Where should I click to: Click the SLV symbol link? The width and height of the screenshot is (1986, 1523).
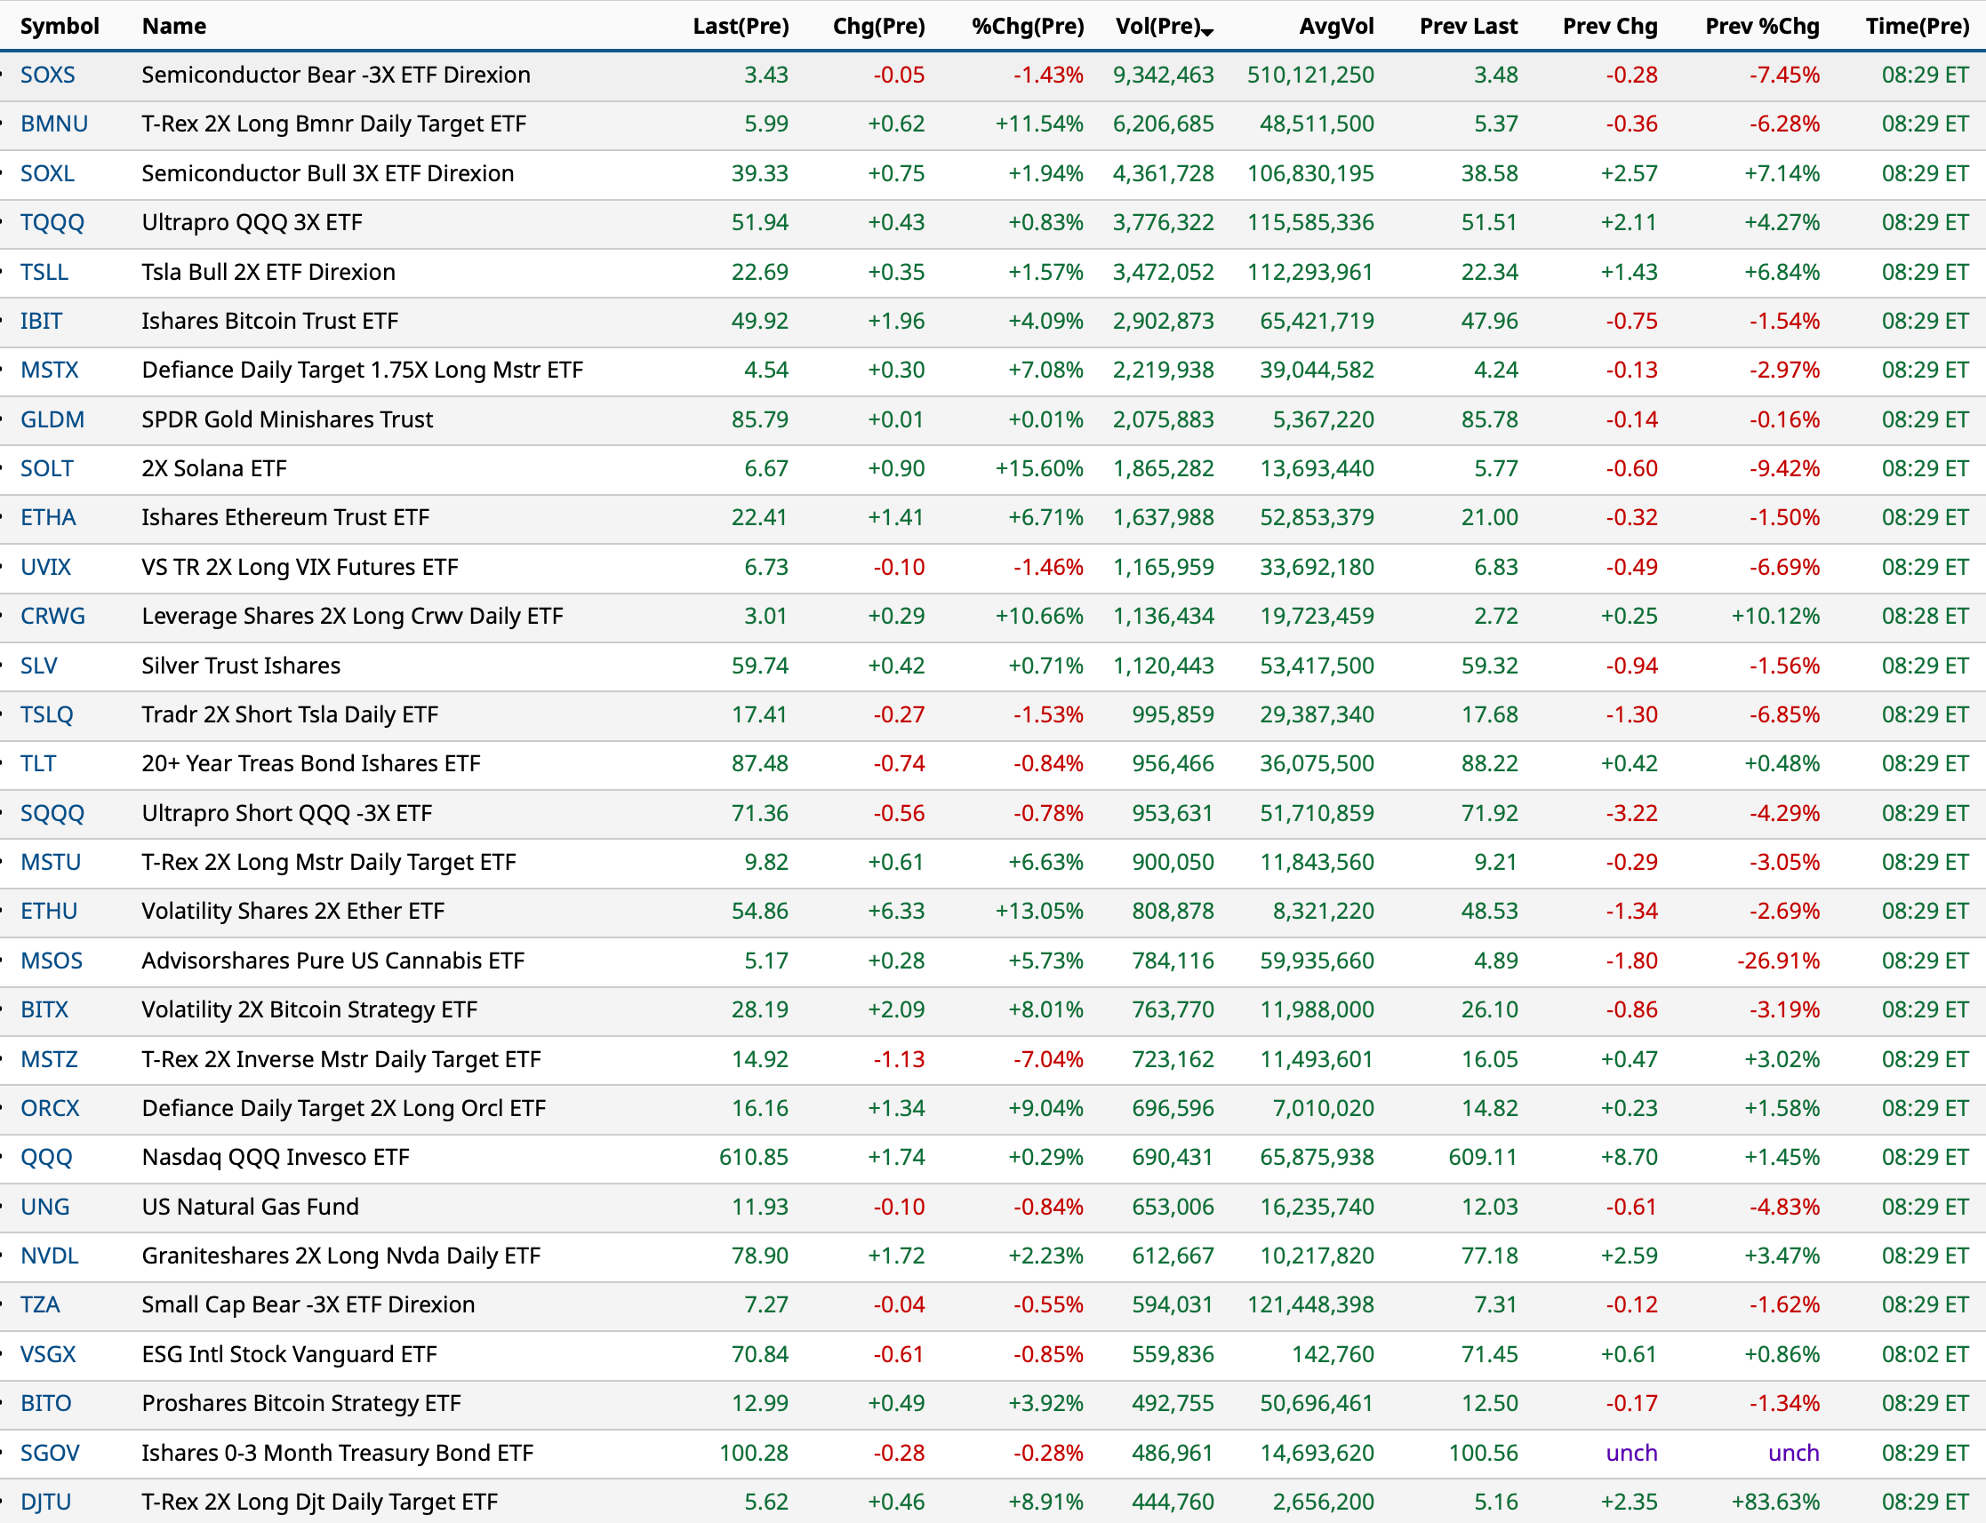point(38,666)
